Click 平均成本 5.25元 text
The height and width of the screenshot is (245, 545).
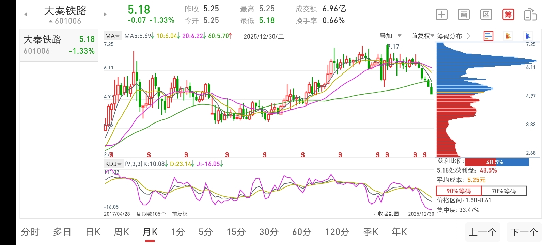(x=461, y=180)
